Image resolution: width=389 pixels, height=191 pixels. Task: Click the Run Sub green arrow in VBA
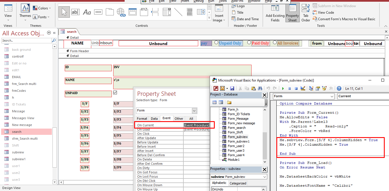(283, 88)
